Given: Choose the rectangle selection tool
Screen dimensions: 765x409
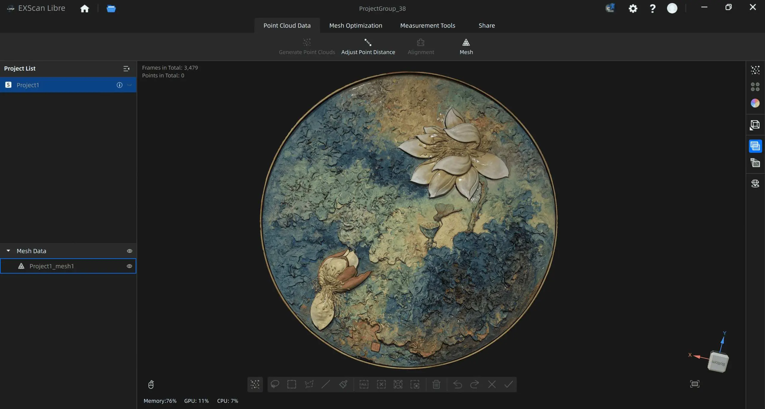Looking at the screenshot, I should point(291,384).
